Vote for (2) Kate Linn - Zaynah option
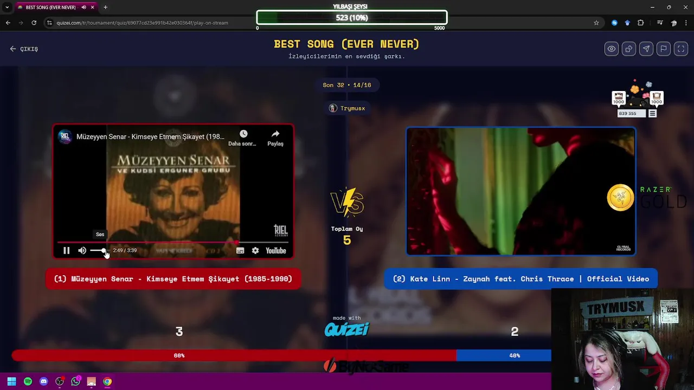Viewport: 694px width, 390px height. point(520,279)
